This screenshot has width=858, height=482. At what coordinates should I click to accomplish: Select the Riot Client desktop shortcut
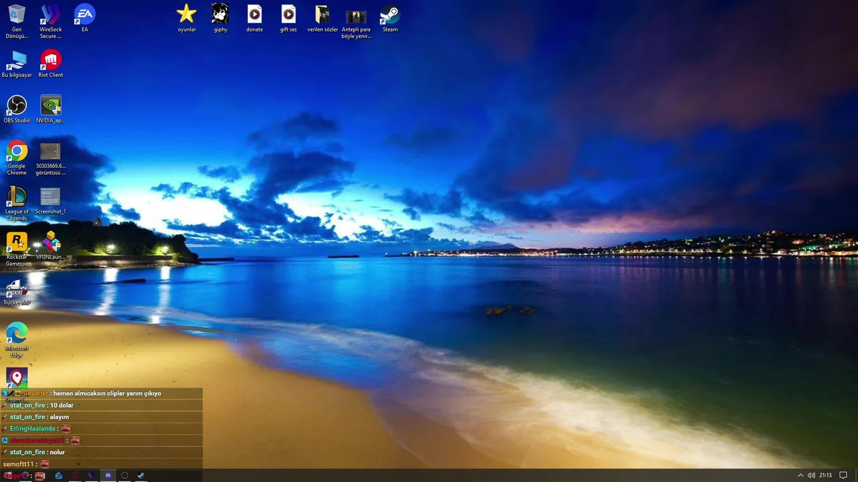[x=51, y=64]
